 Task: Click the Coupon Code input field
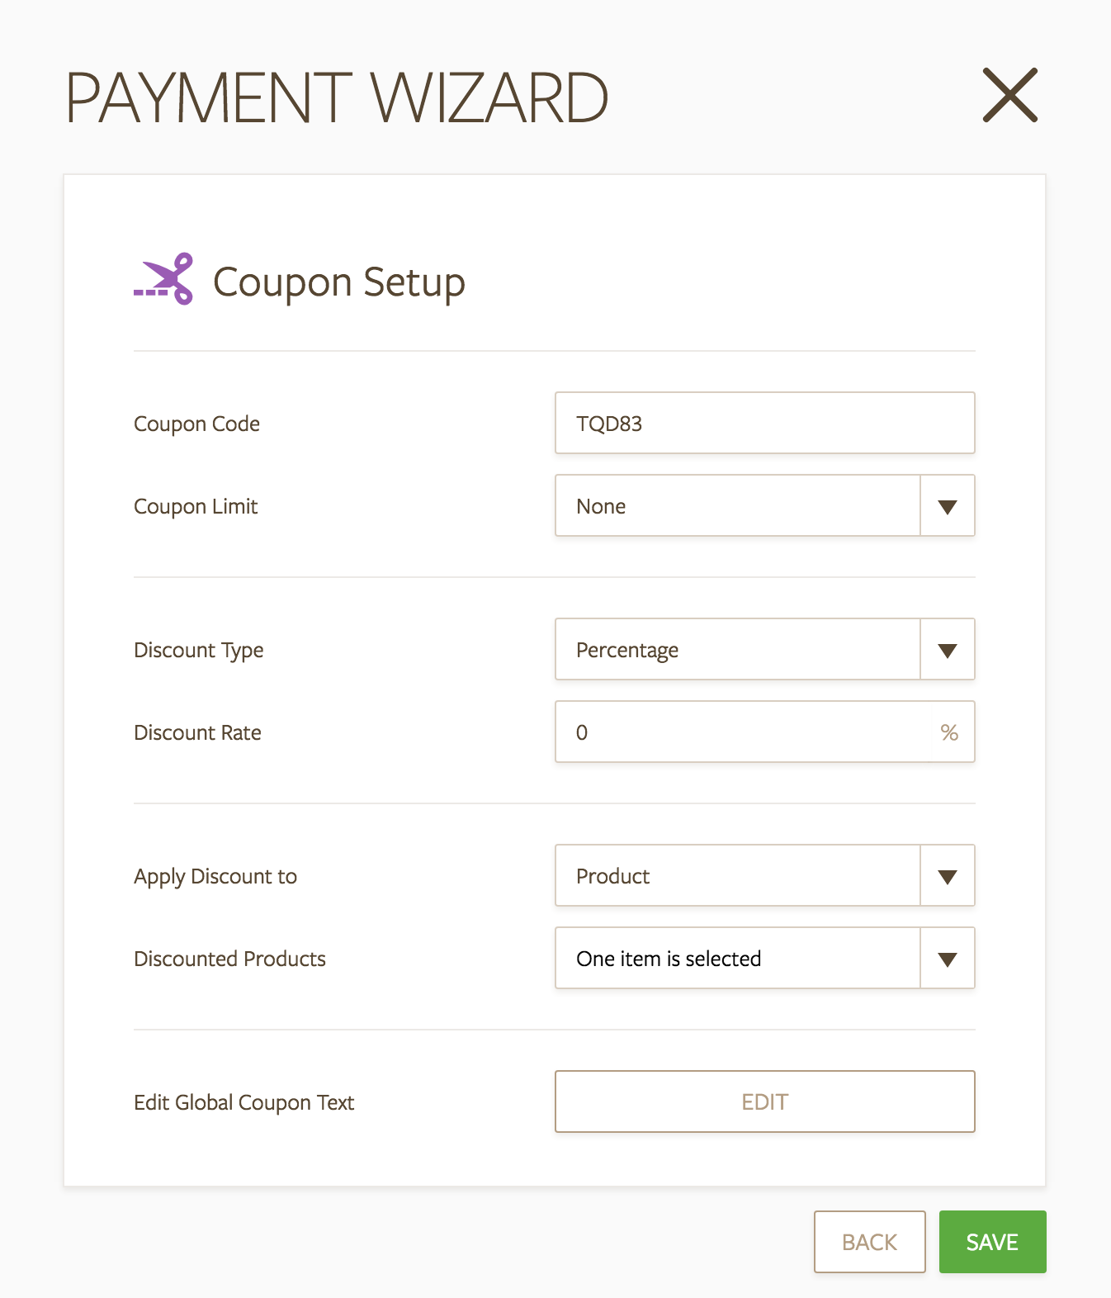764,423
